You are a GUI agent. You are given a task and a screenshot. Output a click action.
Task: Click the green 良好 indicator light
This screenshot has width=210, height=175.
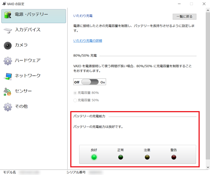point(94,157)
